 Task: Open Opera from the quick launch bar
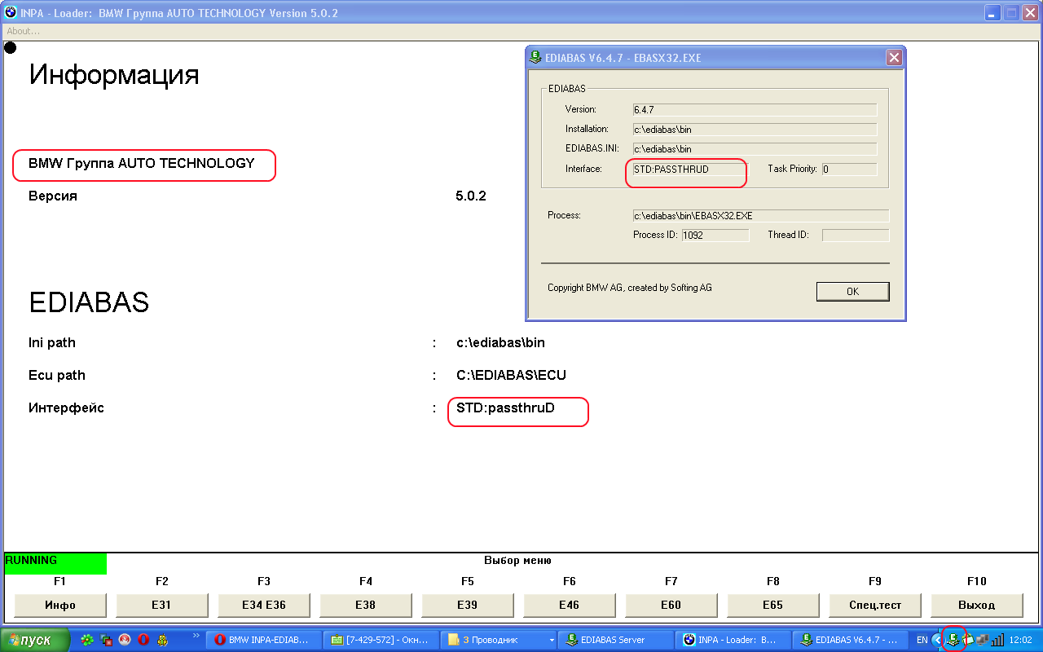(143, 640)
